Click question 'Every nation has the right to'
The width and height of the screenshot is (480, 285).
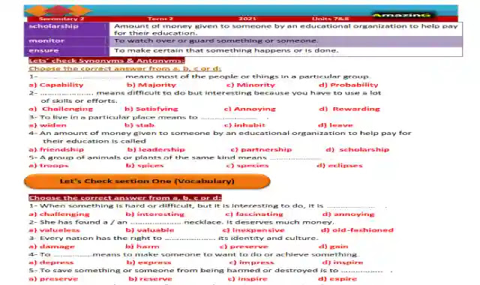(173, 238)
